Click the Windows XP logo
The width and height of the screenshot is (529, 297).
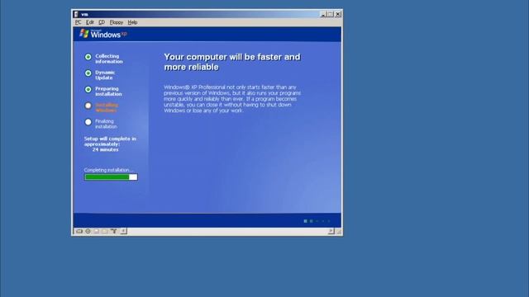coord(103,34)
